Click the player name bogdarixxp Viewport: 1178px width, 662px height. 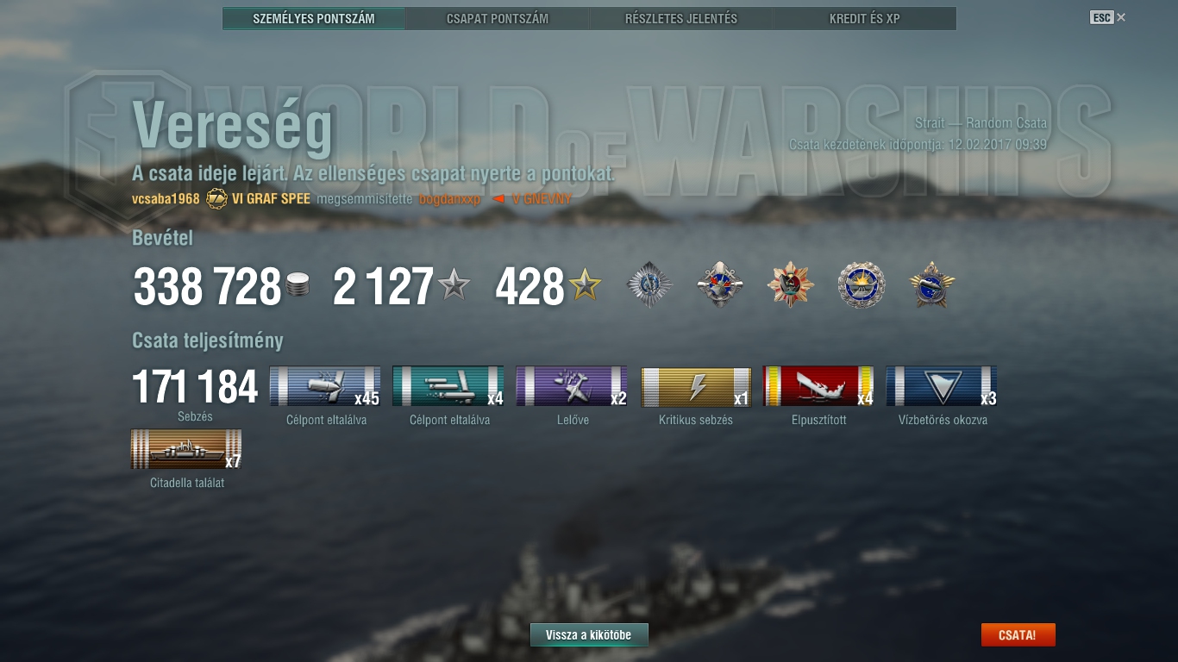pos(449,199)
